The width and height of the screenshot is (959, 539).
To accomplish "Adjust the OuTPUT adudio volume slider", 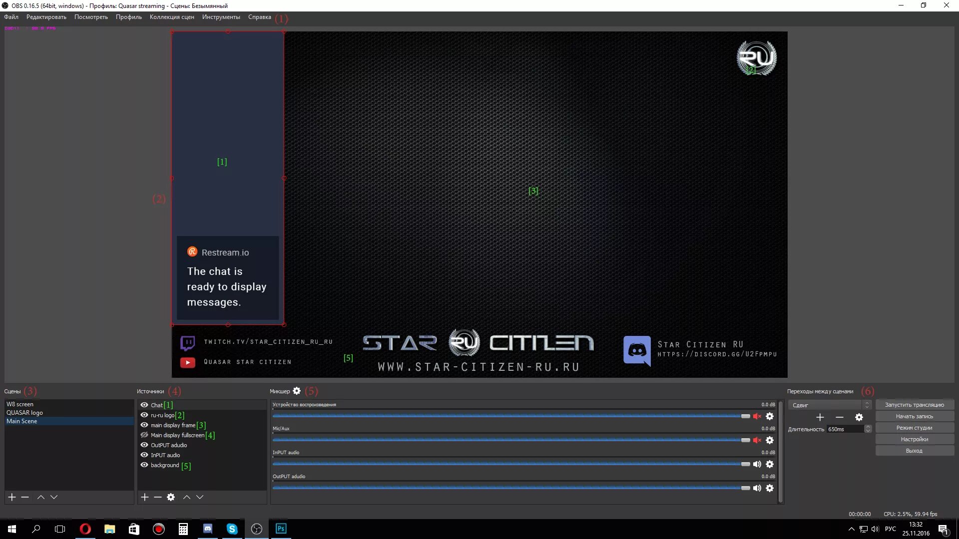I will (x=744, y=488).
